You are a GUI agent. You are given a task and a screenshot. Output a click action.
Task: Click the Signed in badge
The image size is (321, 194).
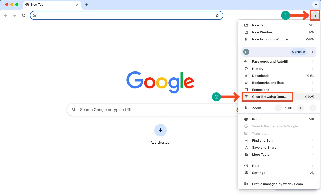[x=298, y=52]
